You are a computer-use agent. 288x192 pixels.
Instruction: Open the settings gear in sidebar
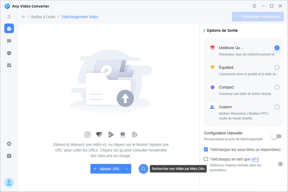[9, 144]
